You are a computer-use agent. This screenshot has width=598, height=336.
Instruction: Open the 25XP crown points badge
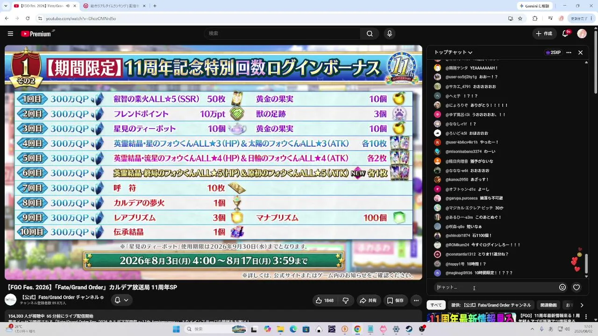553,53
